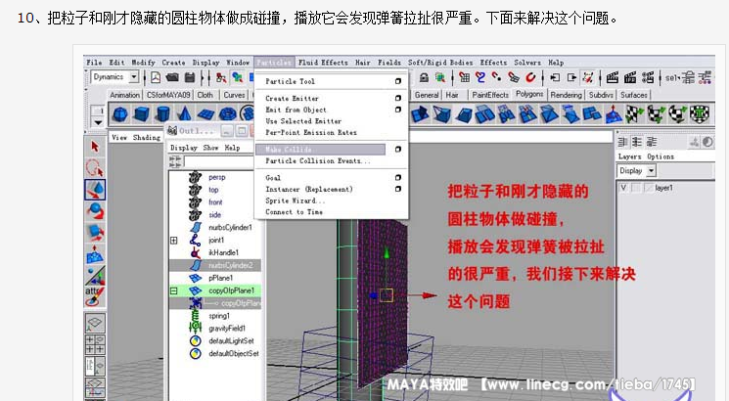This screenshot has height=401, width=729.
Task: Create a polygon plane from shelf
Action: pos(205,113)
